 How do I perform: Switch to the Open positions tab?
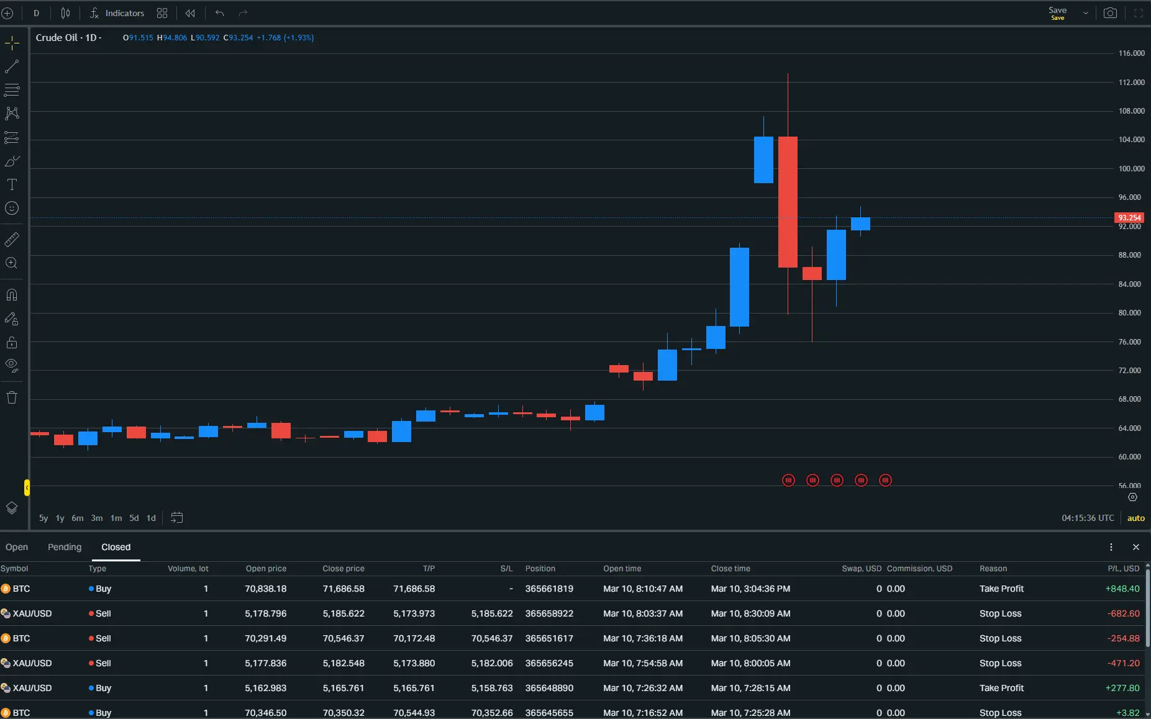pyautogui.click(x=17, y=547)
